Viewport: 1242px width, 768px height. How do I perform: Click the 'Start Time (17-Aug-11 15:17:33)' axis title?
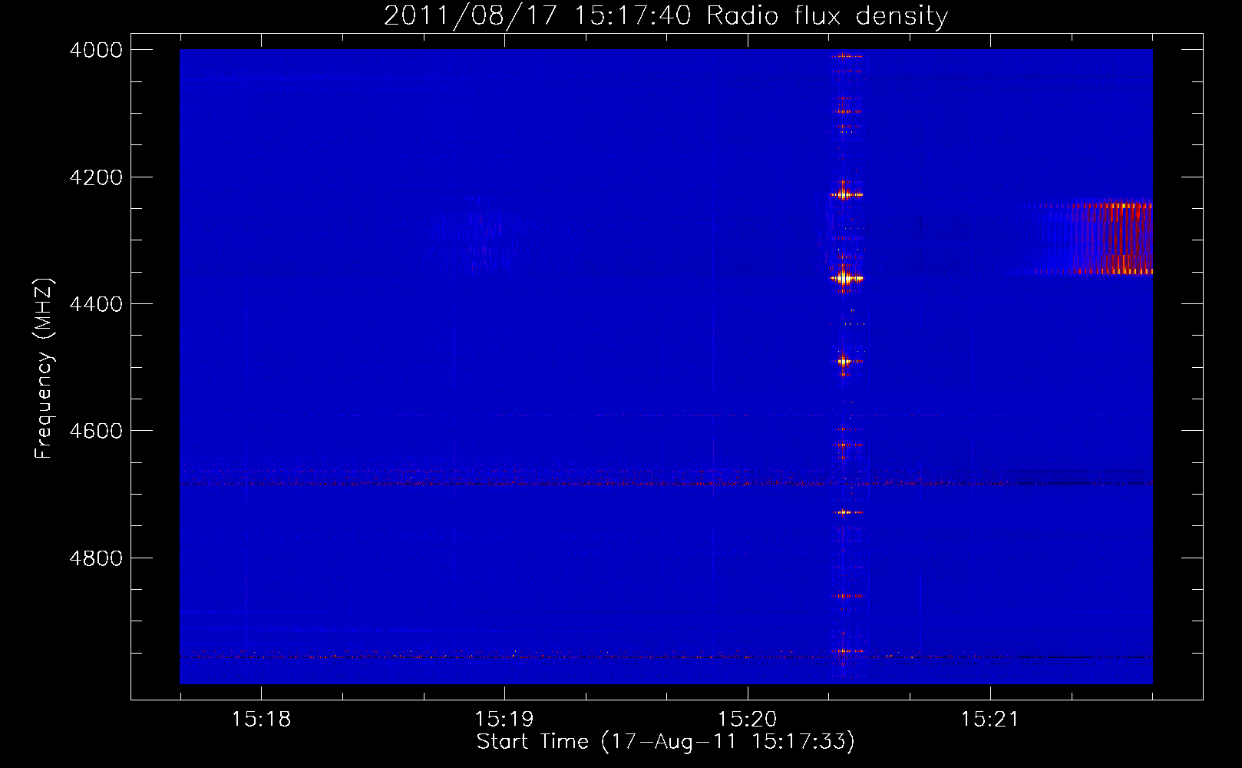[666, 742]
